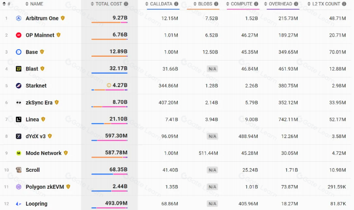Sort table by the NAME column
Image resolution: width=354 pixels, height=210 pixels.
pos(34,4)
